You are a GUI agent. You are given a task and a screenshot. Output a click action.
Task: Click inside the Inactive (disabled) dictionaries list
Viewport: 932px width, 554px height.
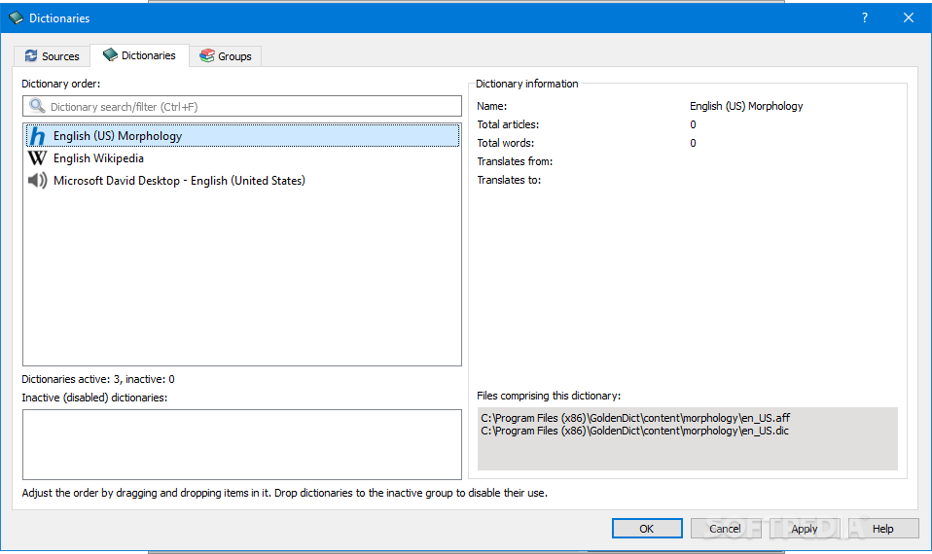[x=242, y=444]
